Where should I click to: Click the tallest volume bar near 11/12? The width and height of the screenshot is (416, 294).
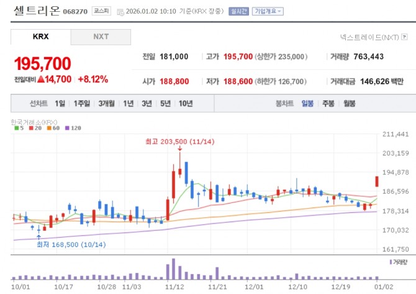click(173, 269)
